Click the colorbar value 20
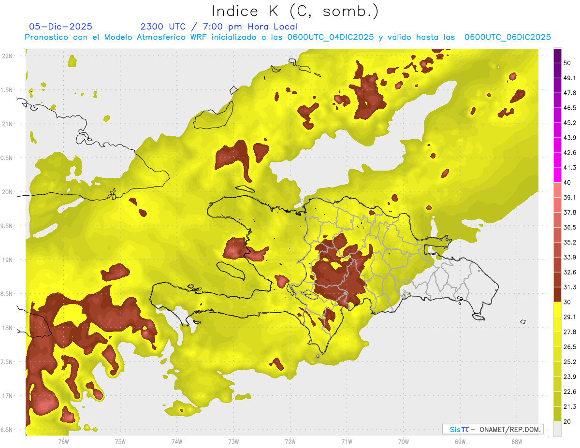Screen dimensions: 580x448 (567, 421)
